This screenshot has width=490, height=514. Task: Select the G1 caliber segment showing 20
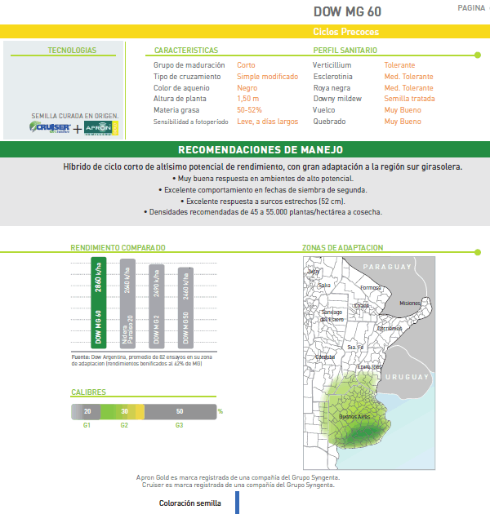86,411
